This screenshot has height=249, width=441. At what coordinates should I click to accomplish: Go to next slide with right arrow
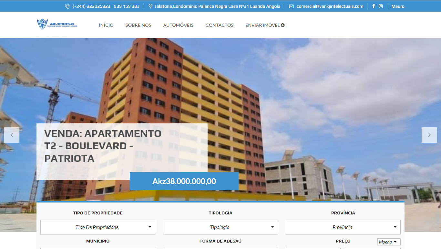point(429,135)
